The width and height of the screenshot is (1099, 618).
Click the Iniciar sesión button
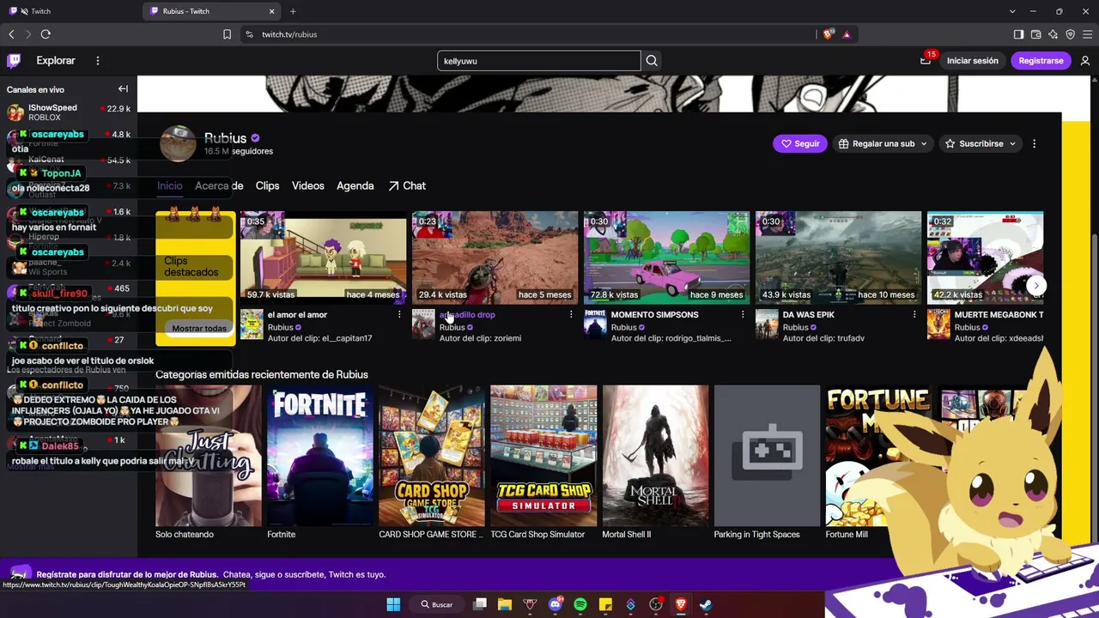point(973,61)
